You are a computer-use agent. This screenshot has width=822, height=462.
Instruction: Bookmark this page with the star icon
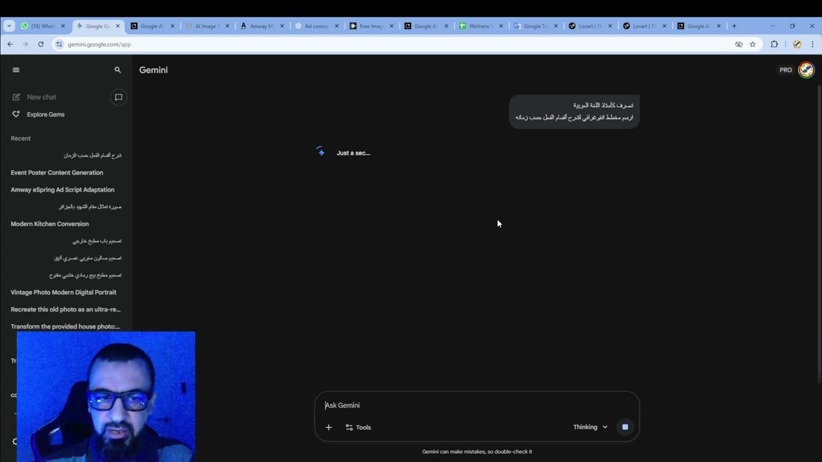click(x=753, y=44)
